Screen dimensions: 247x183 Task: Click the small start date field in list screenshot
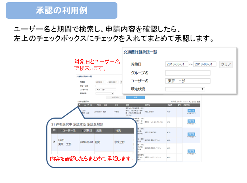click(101, 82)
